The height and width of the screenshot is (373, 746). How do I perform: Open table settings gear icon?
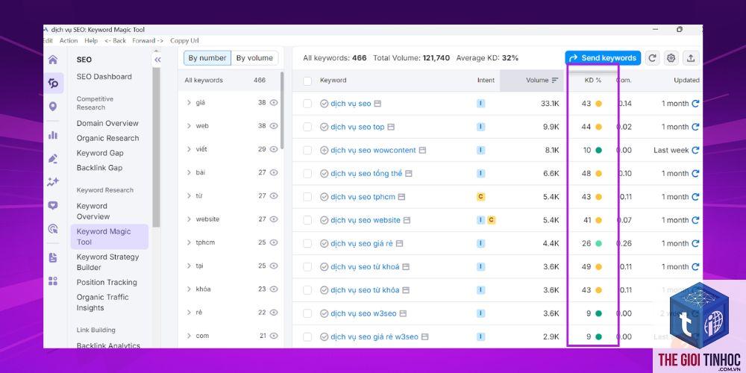[671, 58]
